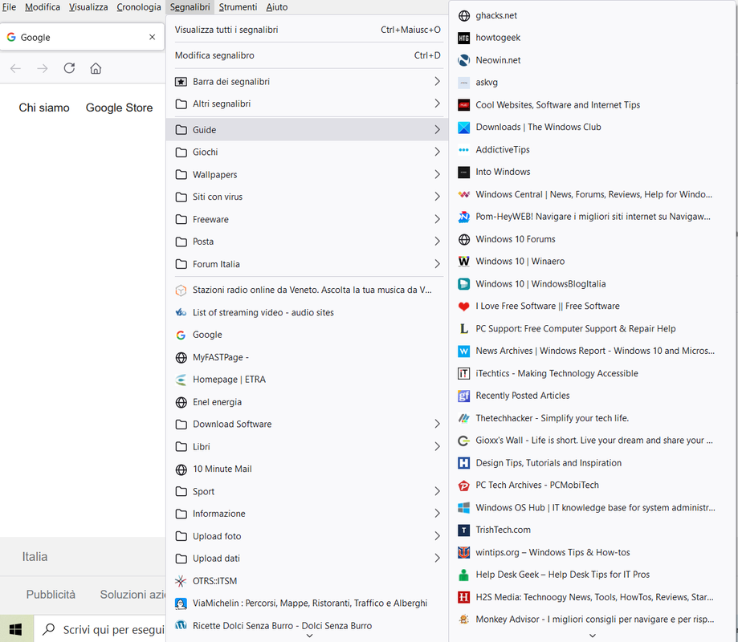Open the howtogeek bookmark icon
Viewport: 738px width, 642px height.
463,38
